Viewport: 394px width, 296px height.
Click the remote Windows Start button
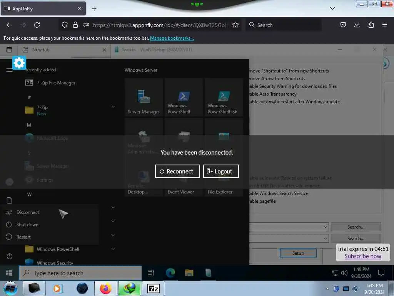tap(9, 273)
